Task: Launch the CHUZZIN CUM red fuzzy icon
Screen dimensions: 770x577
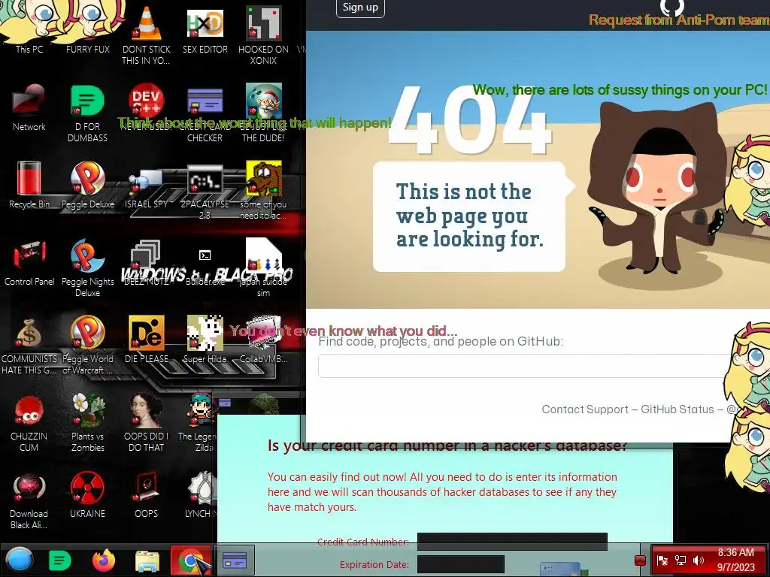Action: click(29, 422)
